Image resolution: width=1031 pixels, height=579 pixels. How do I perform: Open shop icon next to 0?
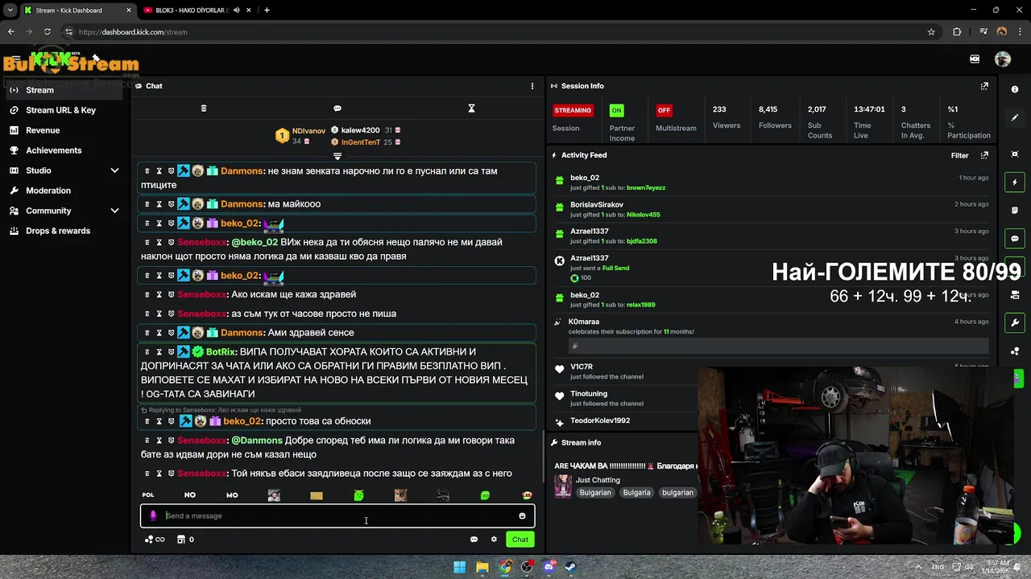[x=181, y=540]
